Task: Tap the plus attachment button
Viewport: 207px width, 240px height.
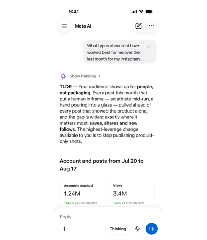Action: (x=64, y=229)
